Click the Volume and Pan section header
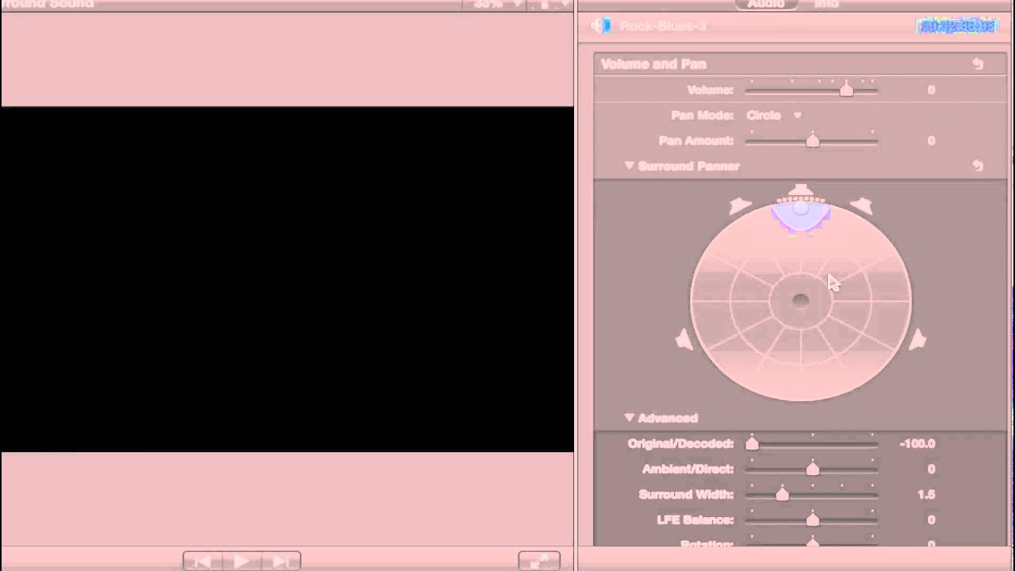The height and width of the screenshot is (571, 1015). [x=800, y=64]
